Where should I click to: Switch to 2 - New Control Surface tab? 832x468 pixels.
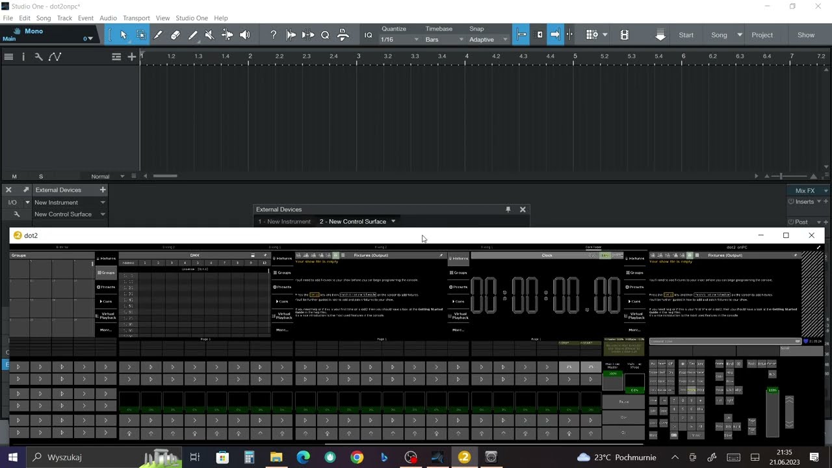pos(353,222)
